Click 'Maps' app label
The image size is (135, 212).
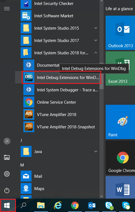click(39, 189)
